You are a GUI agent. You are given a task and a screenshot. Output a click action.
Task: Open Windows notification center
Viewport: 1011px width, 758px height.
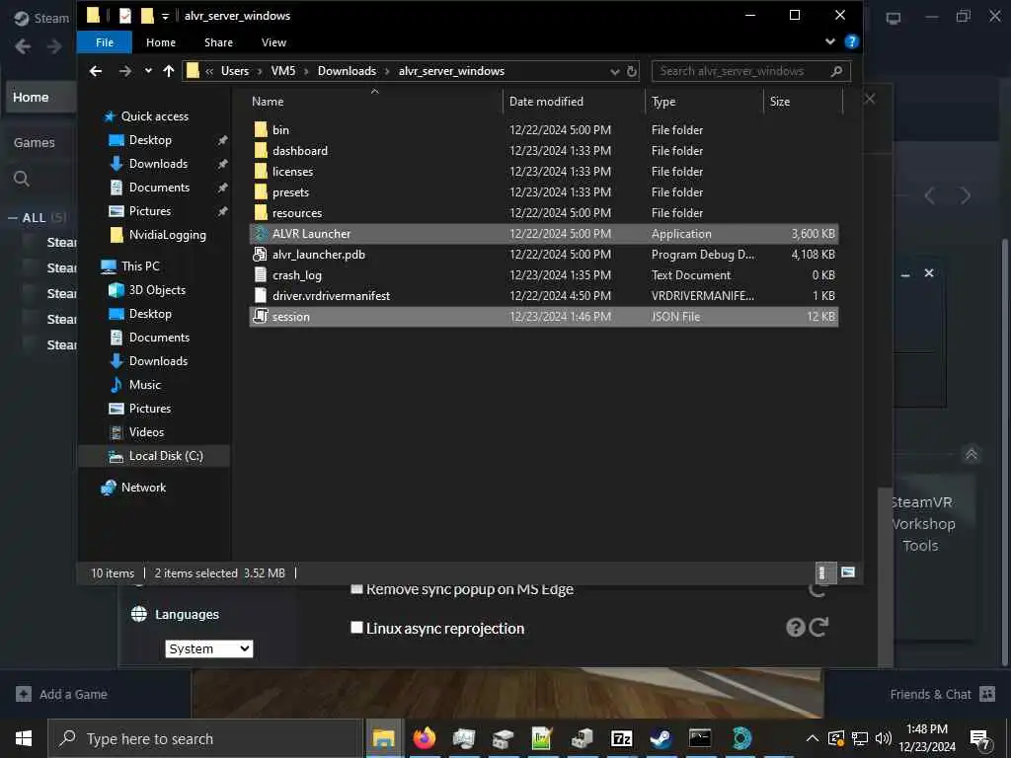point(980,739)
